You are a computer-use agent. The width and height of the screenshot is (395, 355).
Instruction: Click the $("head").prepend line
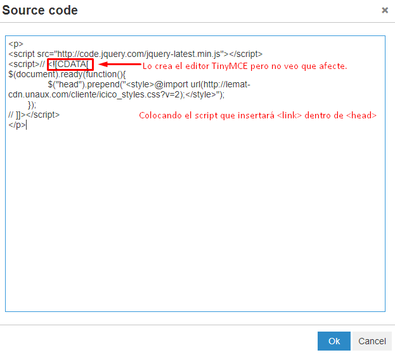click(x=149, y=84)
